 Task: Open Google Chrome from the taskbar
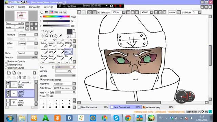[x=128, y=118]
